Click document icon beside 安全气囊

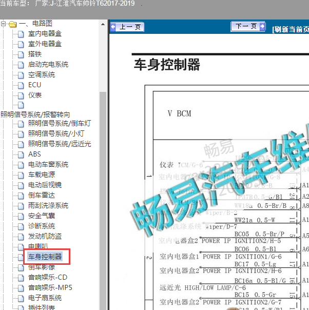[21, 216]
